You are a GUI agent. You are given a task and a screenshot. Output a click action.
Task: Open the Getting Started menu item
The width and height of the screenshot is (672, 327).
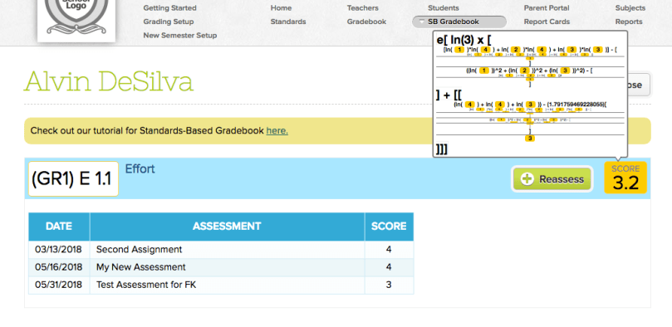(x=169, y=8)
